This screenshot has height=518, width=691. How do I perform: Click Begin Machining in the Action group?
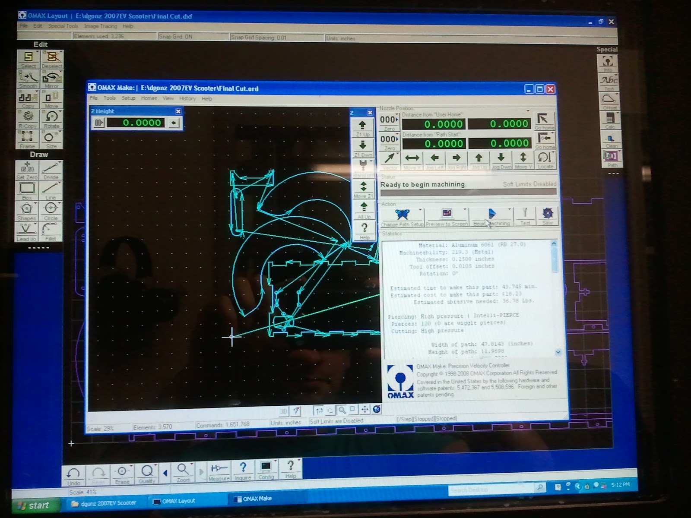491,217
